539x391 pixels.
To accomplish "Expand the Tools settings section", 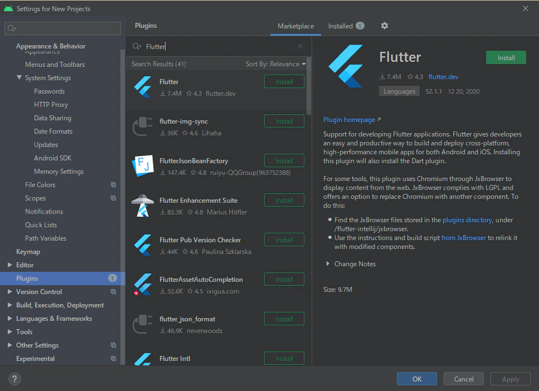I will [10, 332].
